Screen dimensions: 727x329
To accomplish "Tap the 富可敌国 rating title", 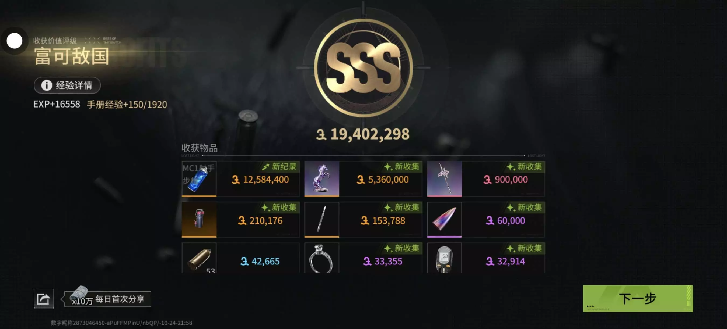I will point(72,56).
